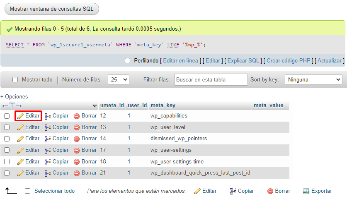Image resolution: width=347 pixels, height=199 pixels.
Task: Click the red Borrar icon for wp_dashboard_quick_press_last_post_id row
Action: [76, 173]
